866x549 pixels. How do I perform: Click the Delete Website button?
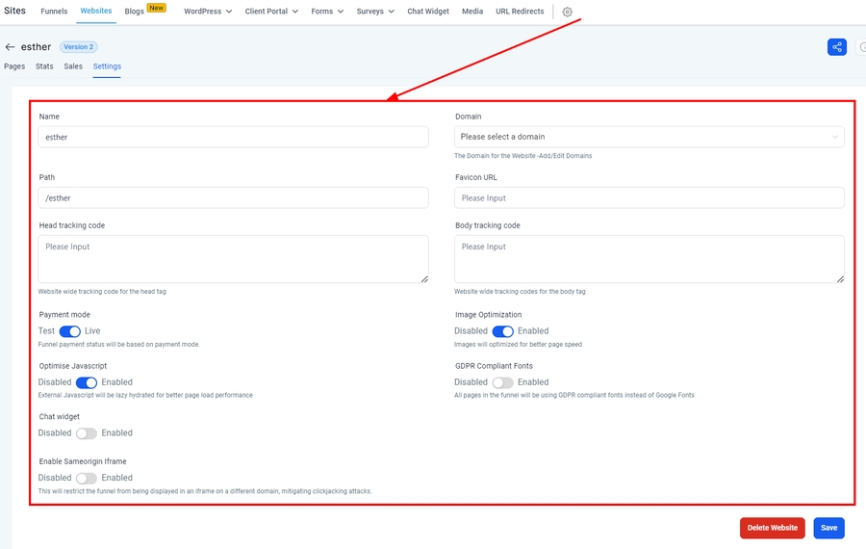pyautogui.click(x=772, y=528)
